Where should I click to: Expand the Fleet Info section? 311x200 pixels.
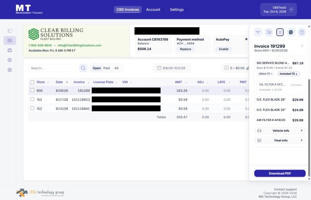point(280,140)
